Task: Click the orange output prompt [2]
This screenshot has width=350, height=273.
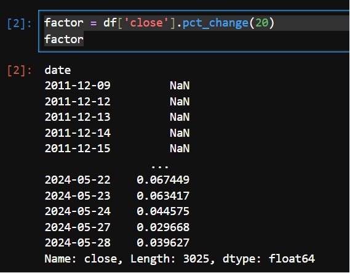Action: (x=19, y=71)
